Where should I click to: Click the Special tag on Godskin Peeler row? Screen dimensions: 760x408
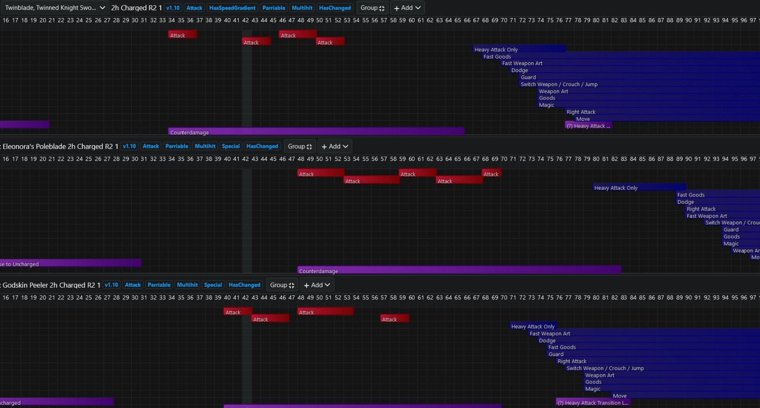(x=213, y=285)
